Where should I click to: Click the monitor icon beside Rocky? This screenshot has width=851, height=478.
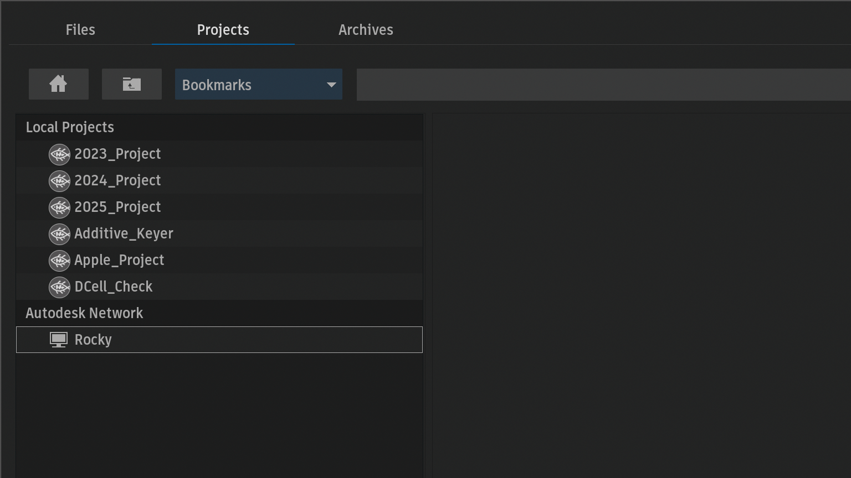59,340
